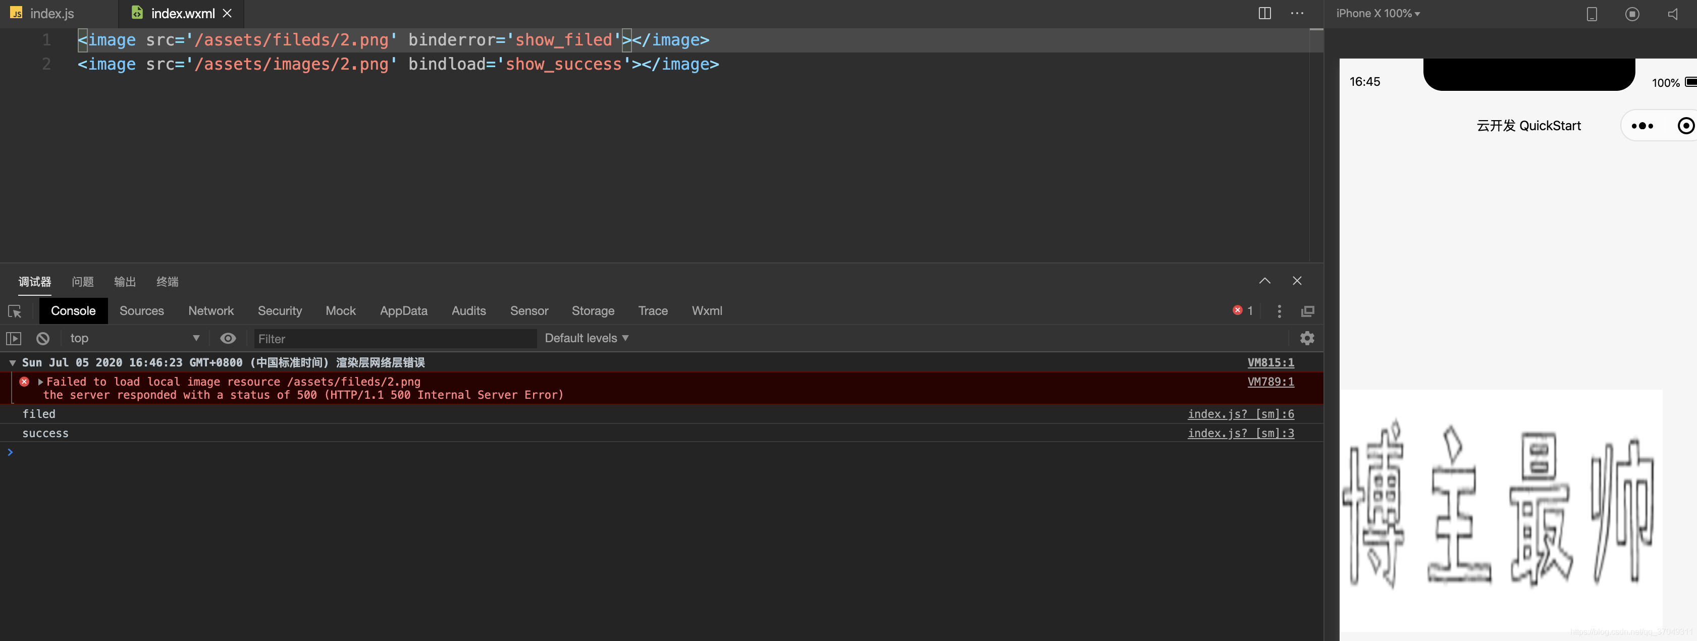Toggle simulator device rotation phone icon
1697x641 pixels.
[1592, 14]
